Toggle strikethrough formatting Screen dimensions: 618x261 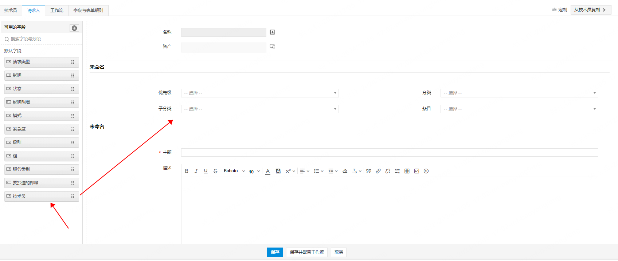(x=215, y=171)
